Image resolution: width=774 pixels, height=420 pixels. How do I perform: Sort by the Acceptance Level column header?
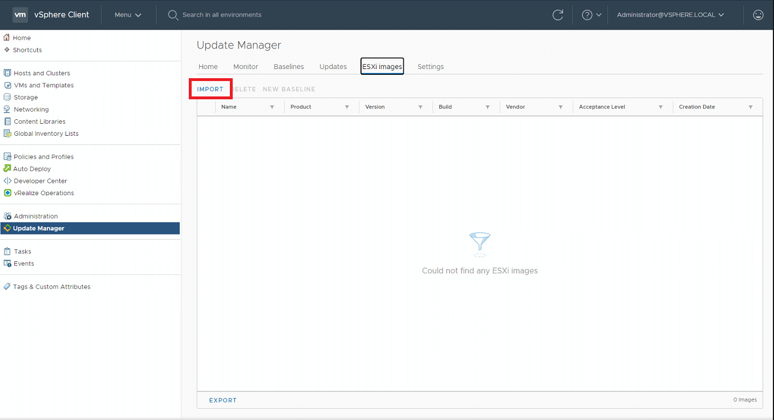[x=602, y=107]
